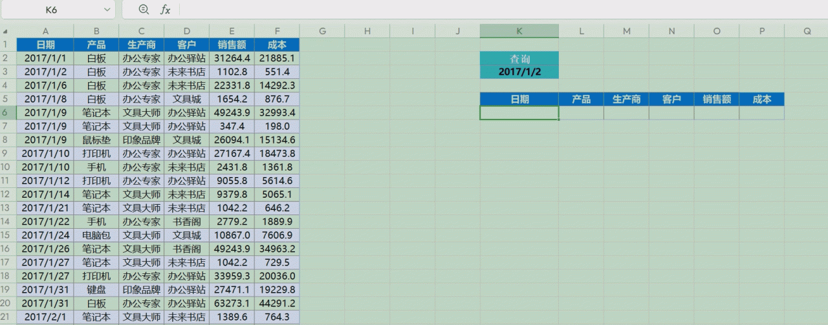The height and width of the screenshot is (325, 828).
Task: Click the cost cell 14292.3
Action: click(x=277, y=85)
